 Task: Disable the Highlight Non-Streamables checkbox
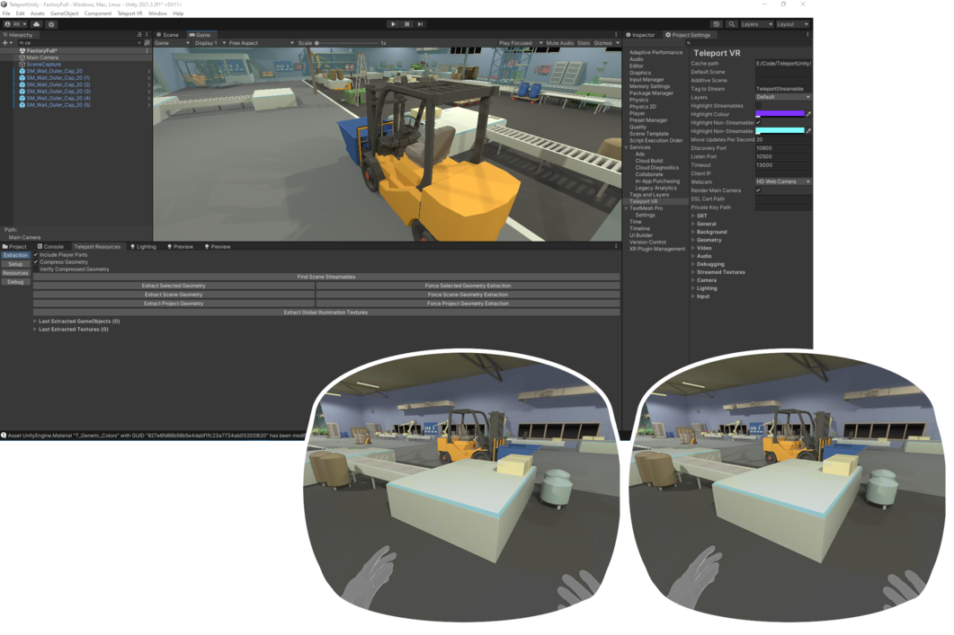pyautogui.click(x=758, y=123)
